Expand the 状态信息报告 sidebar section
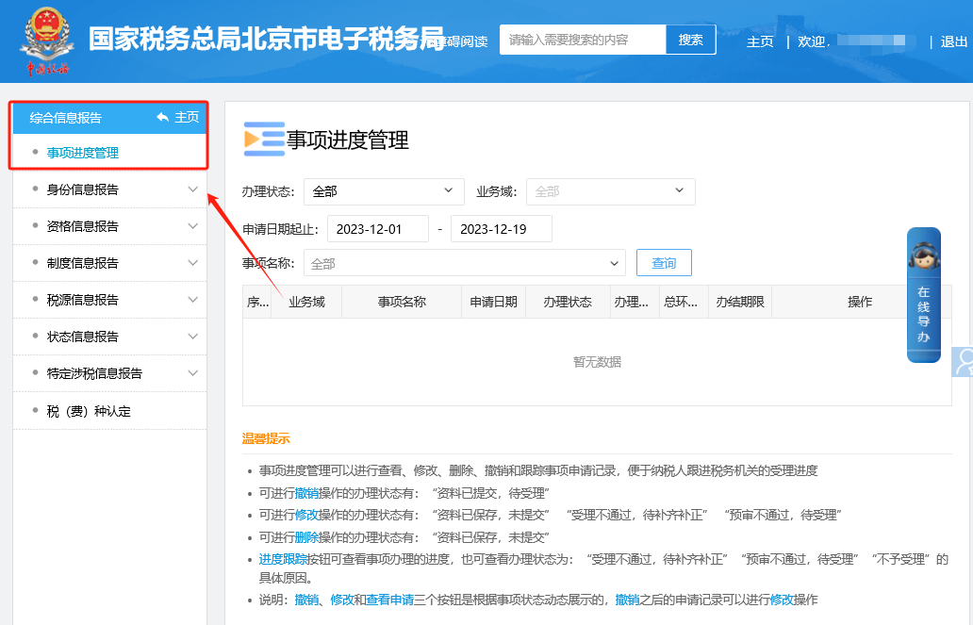 (109, 337)
